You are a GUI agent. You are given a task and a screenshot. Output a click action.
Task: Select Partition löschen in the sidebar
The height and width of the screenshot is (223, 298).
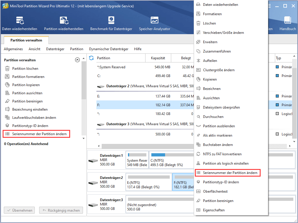coord(25,69)
